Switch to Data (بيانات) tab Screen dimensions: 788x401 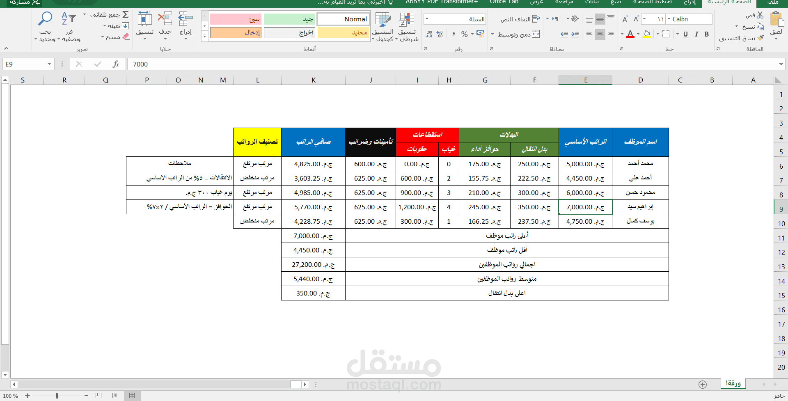click(x=592, y=2)
